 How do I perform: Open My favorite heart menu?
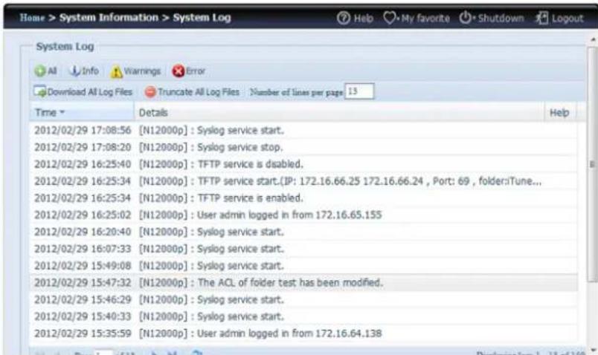tap(417, 18)
